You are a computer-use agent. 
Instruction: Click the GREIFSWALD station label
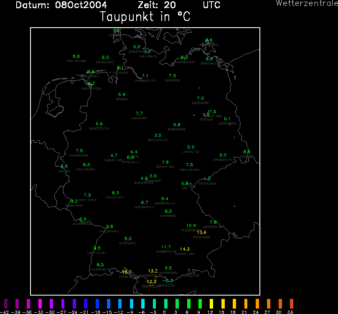pyautogui.click(x=209, y=64)
